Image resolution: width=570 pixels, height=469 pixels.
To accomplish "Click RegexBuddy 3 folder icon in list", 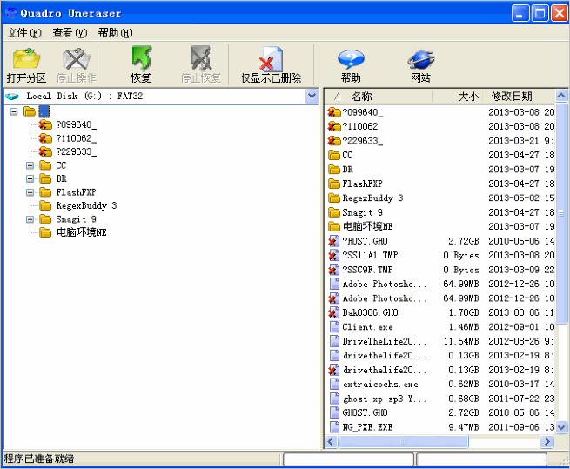I will tap(333, 198).
